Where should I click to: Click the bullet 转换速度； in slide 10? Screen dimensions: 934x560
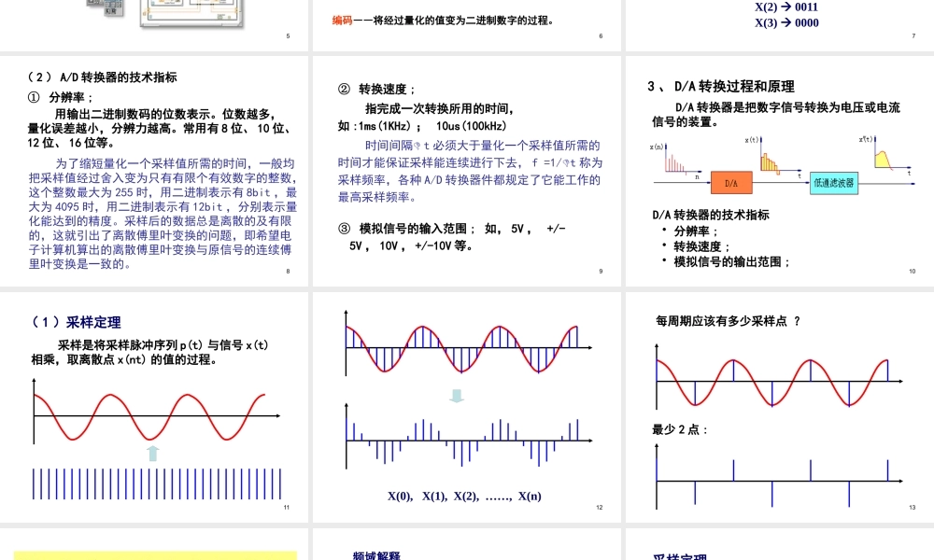pos(701,246)
